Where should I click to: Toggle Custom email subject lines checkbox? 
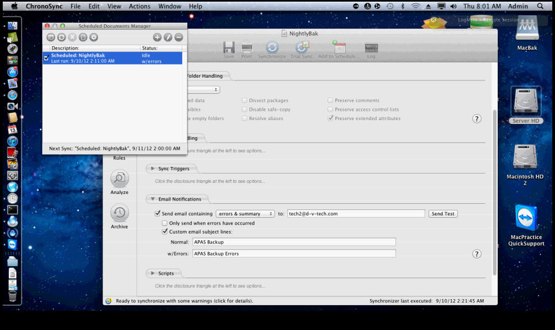click(165, 231)
